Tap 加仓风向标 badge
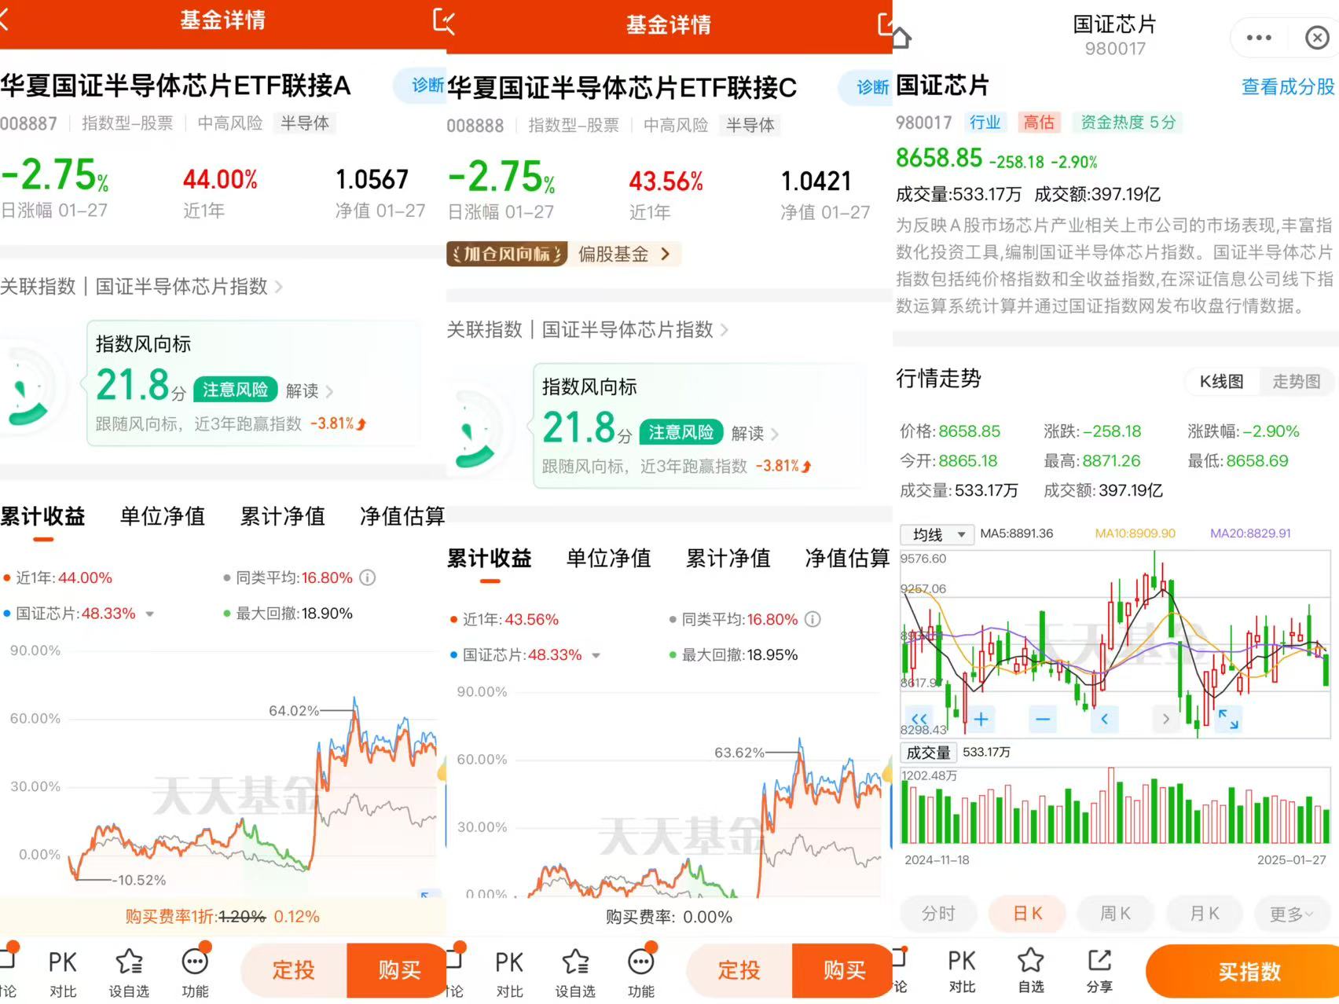Screen dimensions: 1339x1004 (507, 254)
